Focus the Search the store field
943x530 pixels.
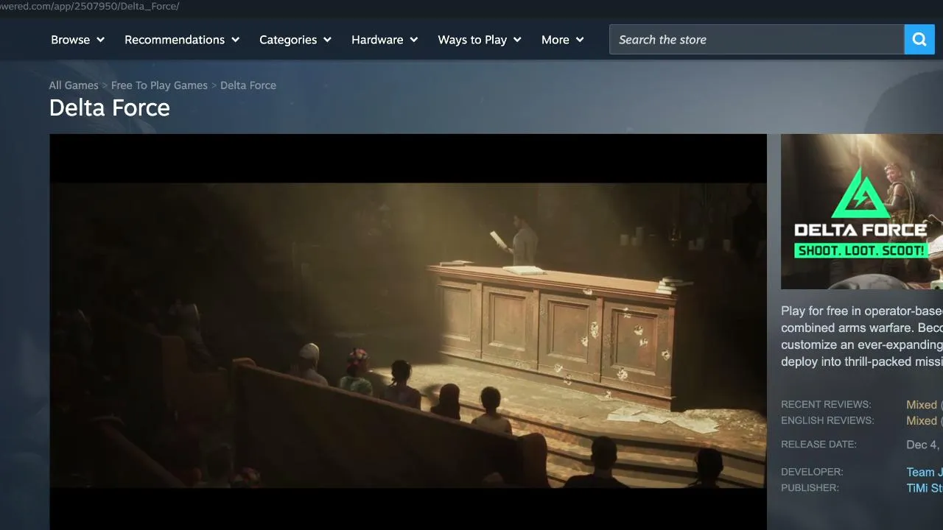[757, 40]
